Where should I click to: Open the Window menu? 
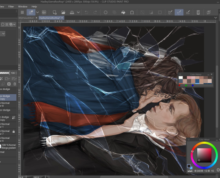pos(22,7)
